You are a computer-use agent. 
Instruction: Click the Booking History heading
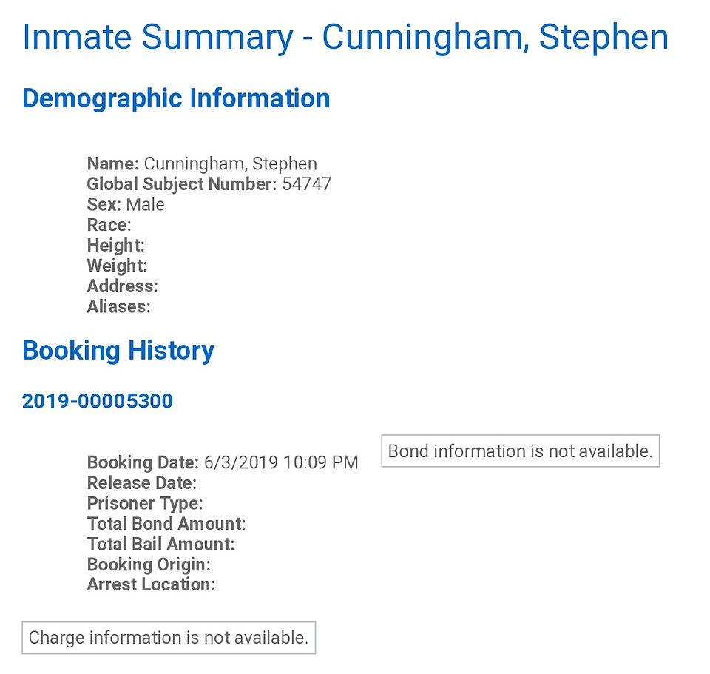(118, 351)
